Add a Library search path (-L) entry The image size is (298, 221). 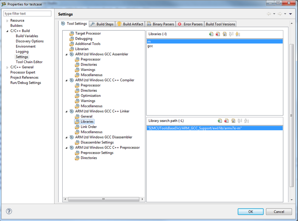(x=220, y=121)
